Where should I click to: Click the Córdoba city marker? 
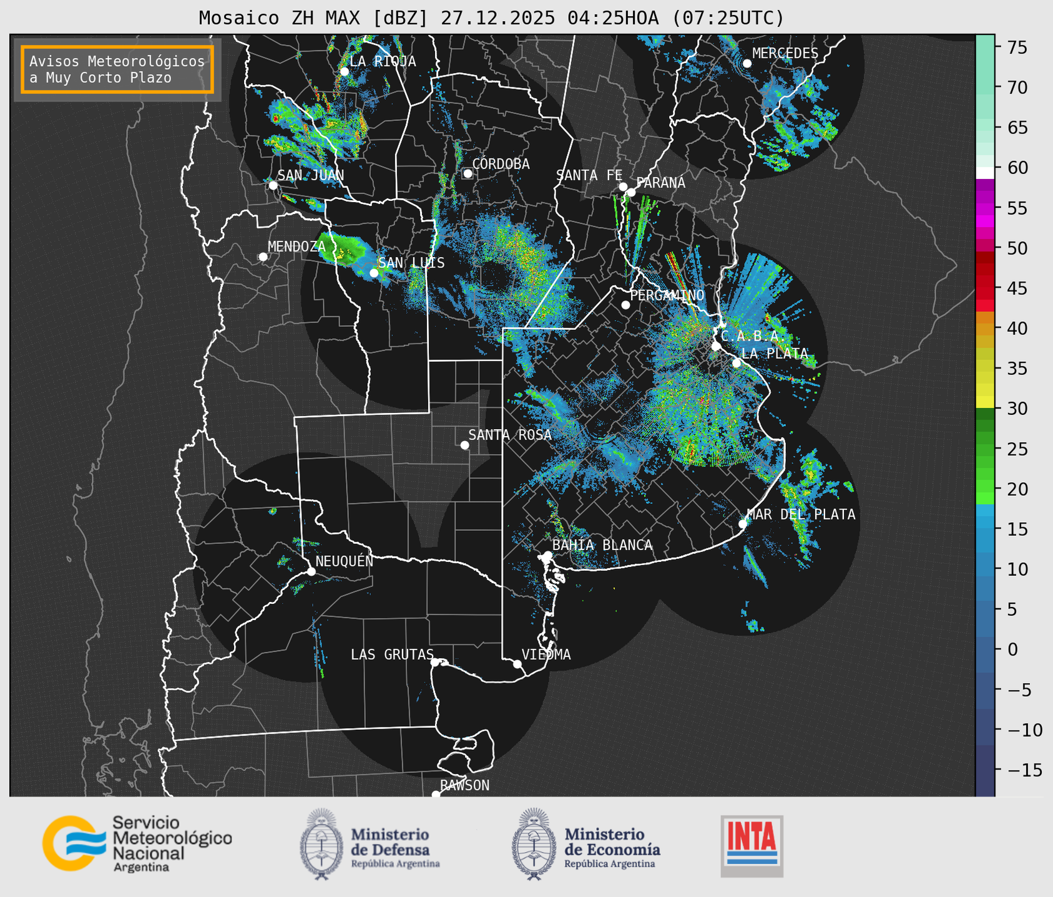point(468,173)
